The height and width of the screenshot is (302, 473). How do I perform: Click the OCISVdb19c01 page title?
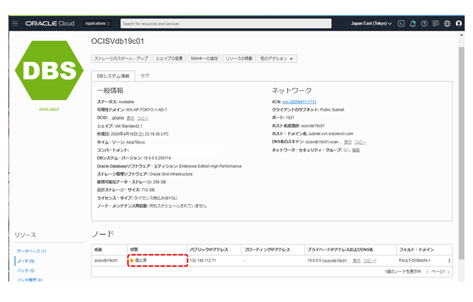(x=118, y=41)
